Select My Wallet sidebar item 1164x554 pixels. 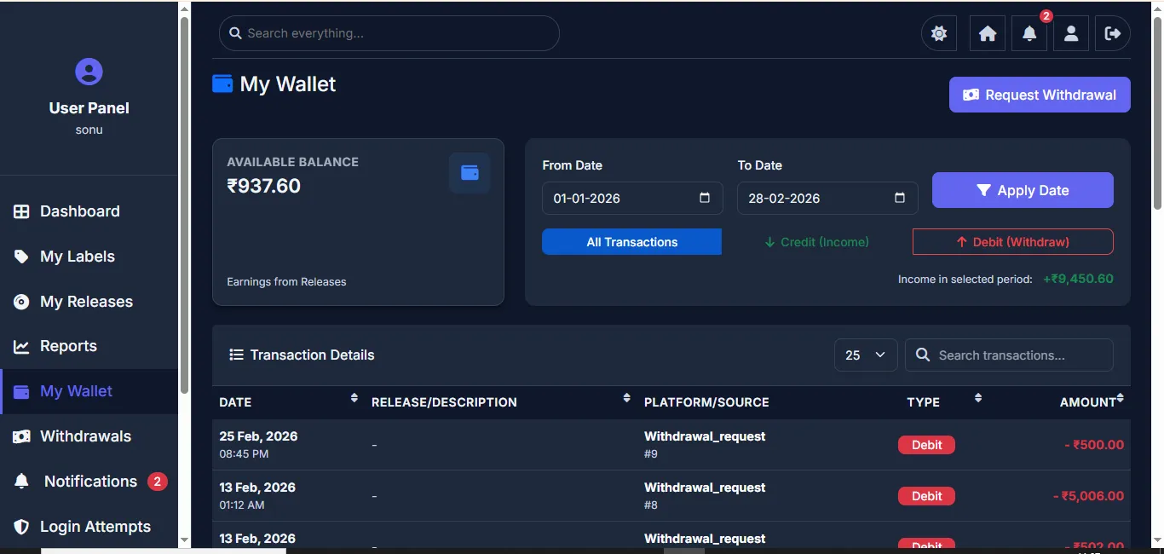coord(89,391)
